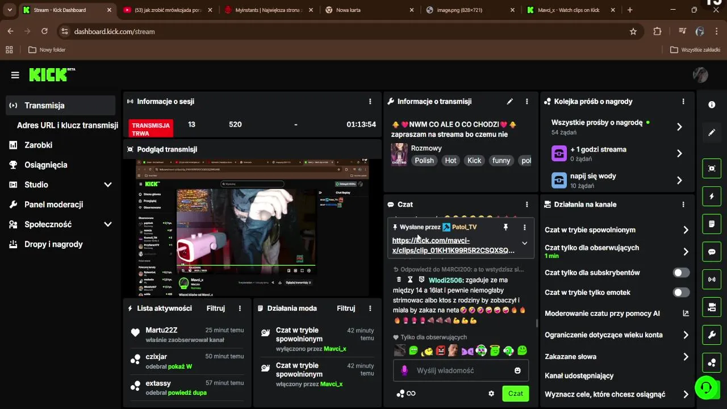This screenshot has height=409, width=727.
Task: Timeout Wlodi2506 with the hourglass icon
Action: coord(410,280)
